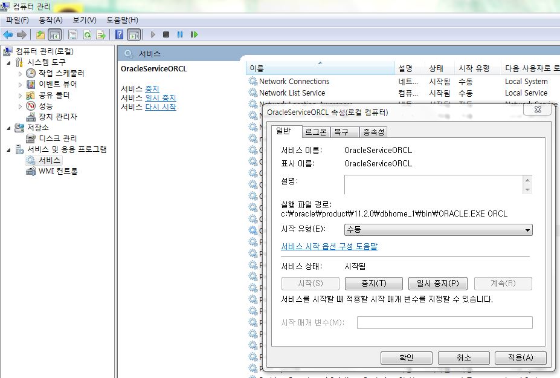Click the 일시 중지(P) button
Image resolution: width=560 pixels, height=378 pixels.
(x=437, y=284)
